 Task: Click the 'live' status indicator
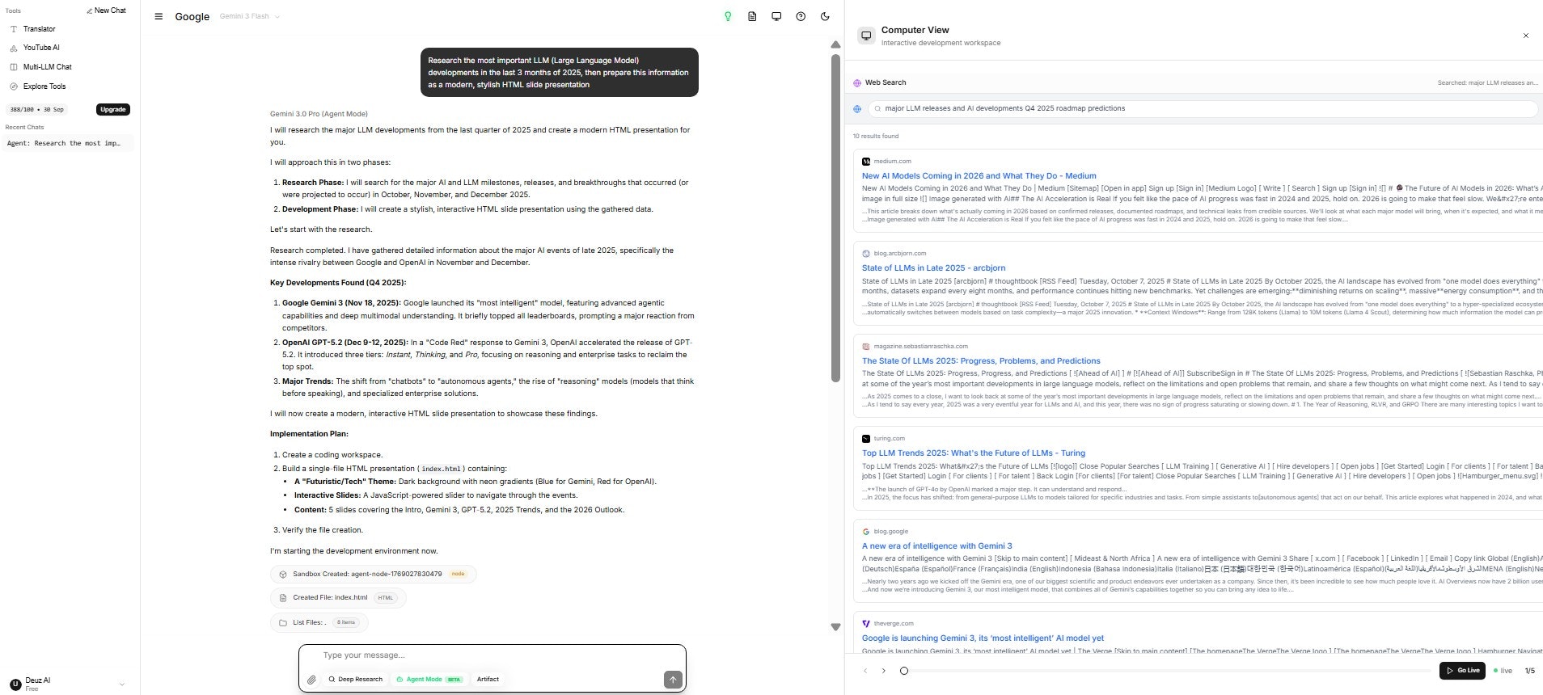tap(1503, 671)
